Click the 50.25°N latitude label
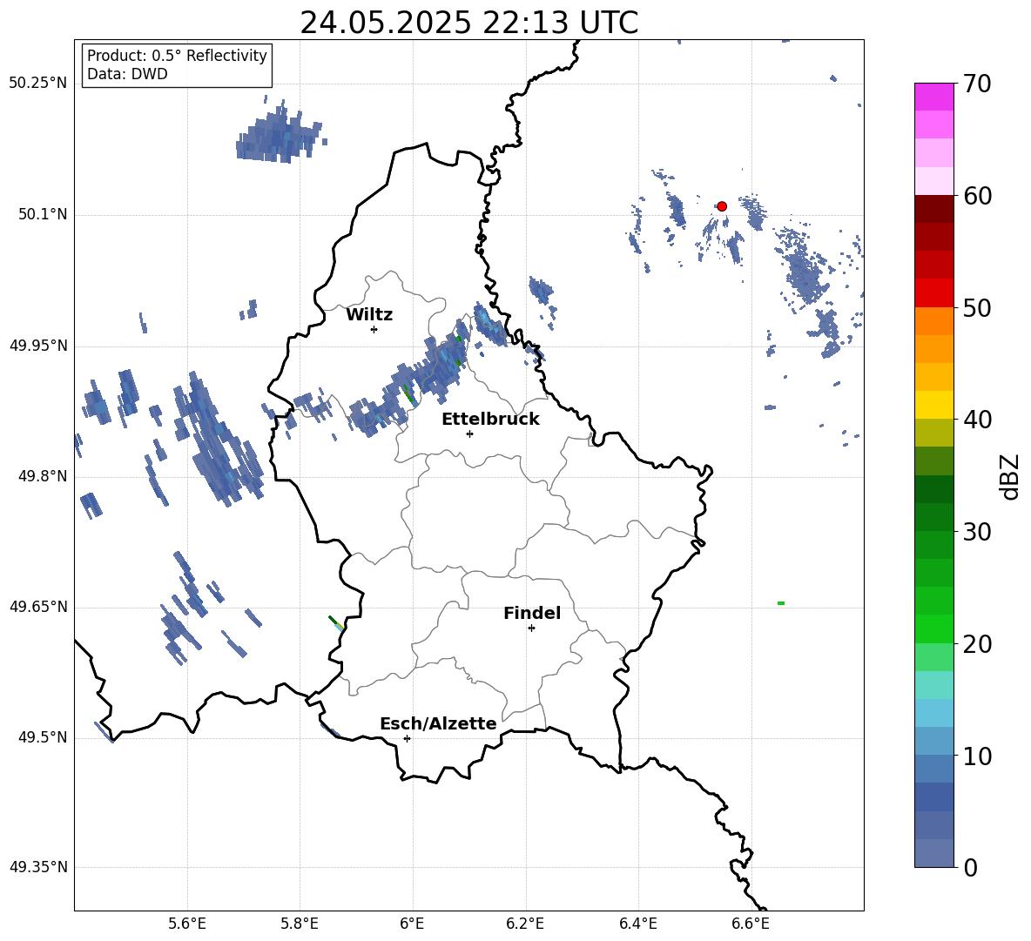This screenshot has height=941, width=1031. tap(38, 84)
